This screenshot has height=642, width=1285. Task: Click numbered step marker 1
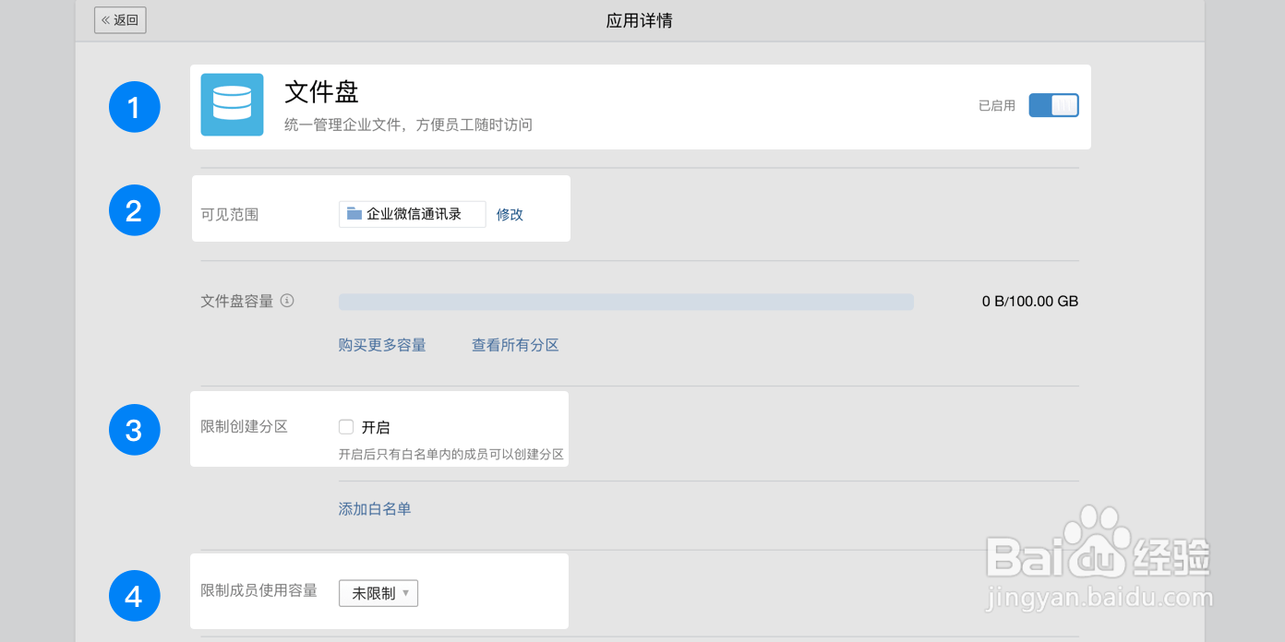pyautogui.click(x=134, y=106)
